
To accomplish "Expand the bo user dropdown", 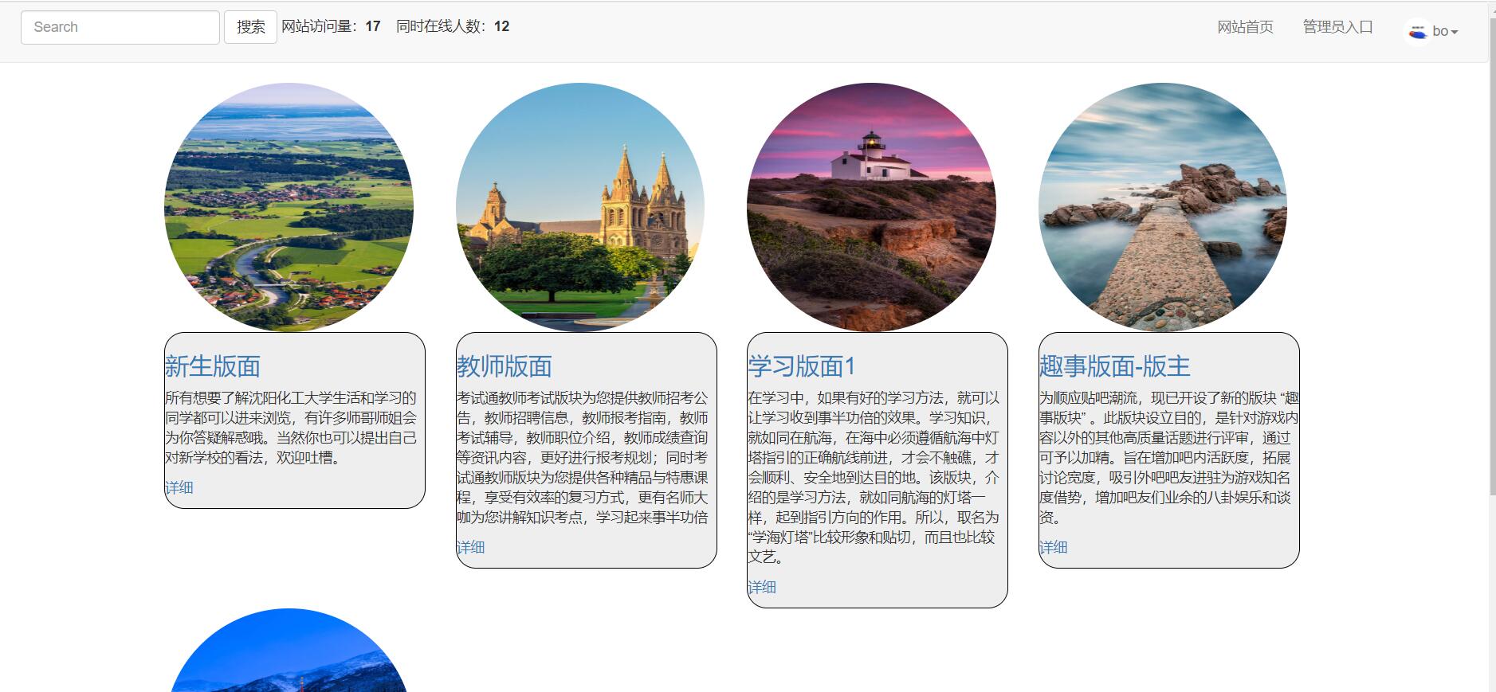I will coord(1445,32).
